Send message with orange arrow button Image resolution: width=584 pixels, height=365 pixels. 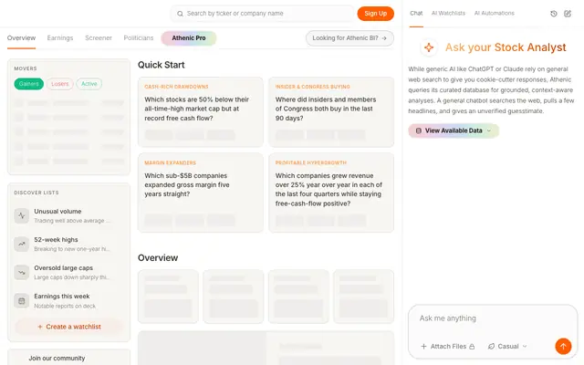(563, 346)
